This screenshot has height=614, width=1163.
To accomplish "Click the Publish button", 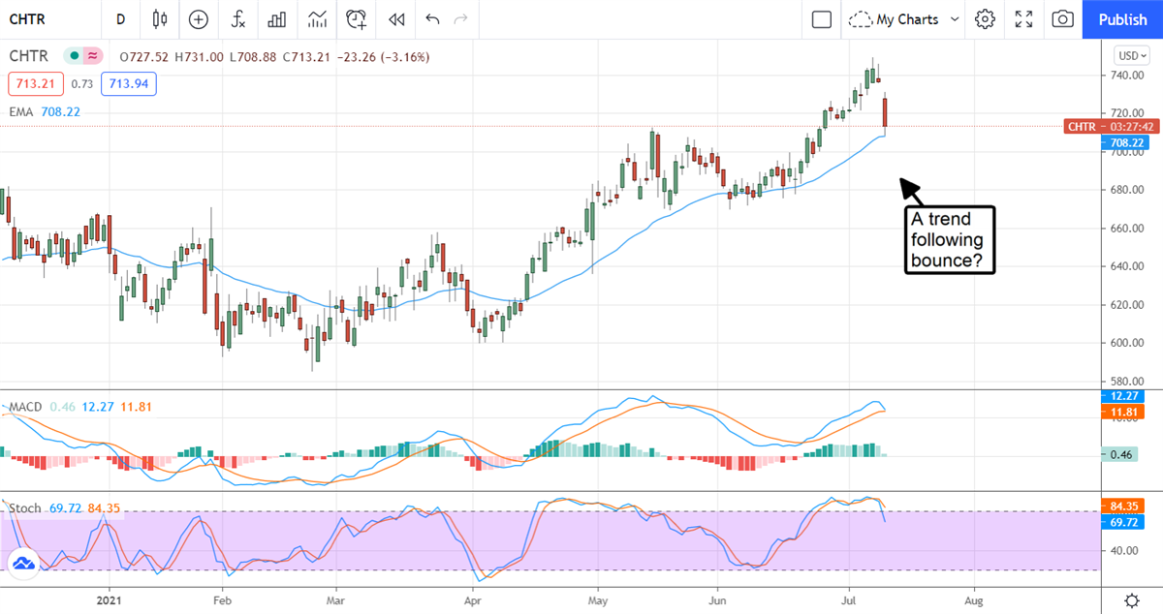I will (x=1123, y=18).
